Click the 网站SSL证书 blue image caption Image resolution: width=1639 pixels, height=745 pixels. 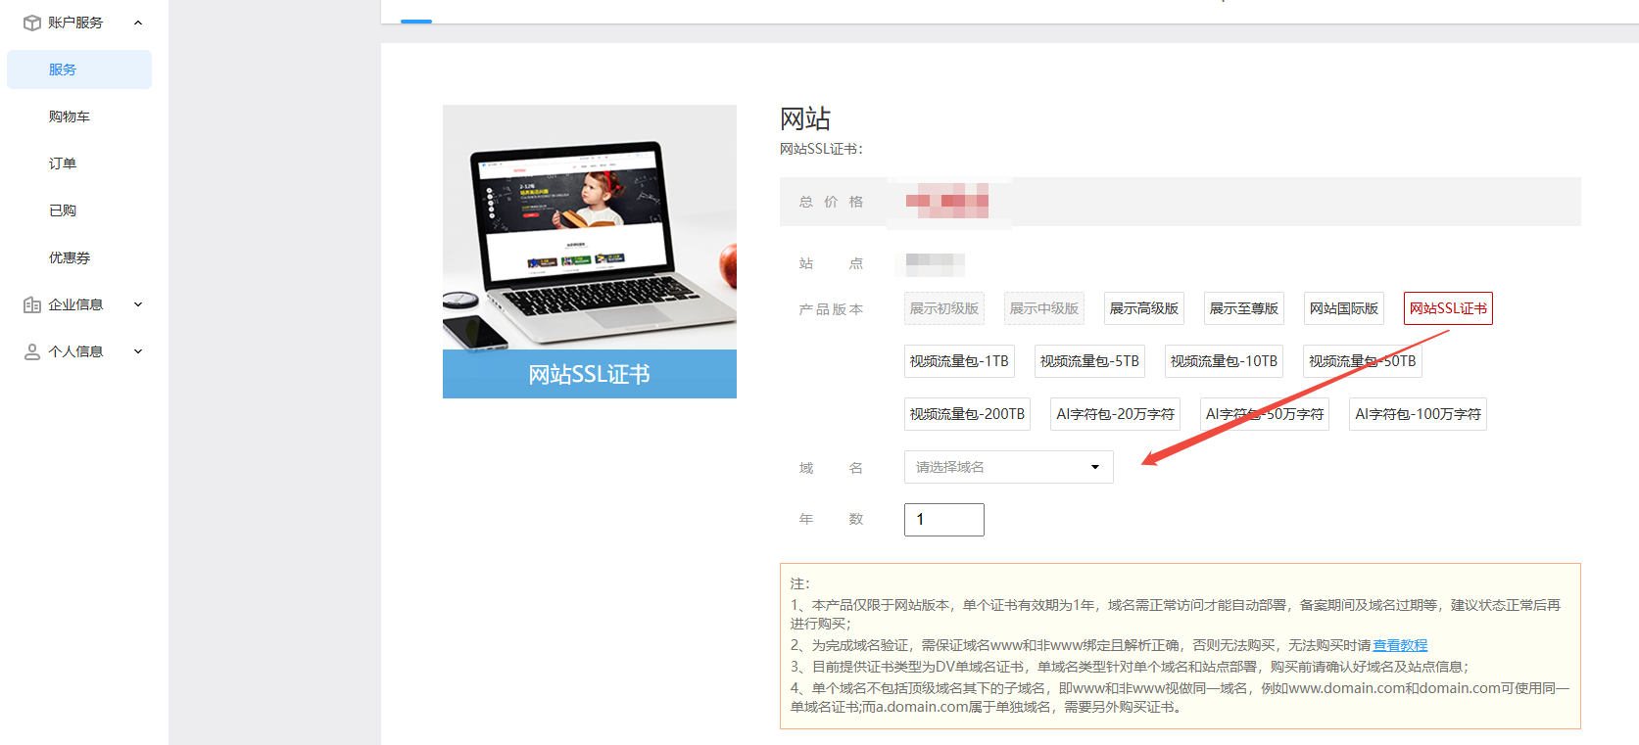point(590,374)
